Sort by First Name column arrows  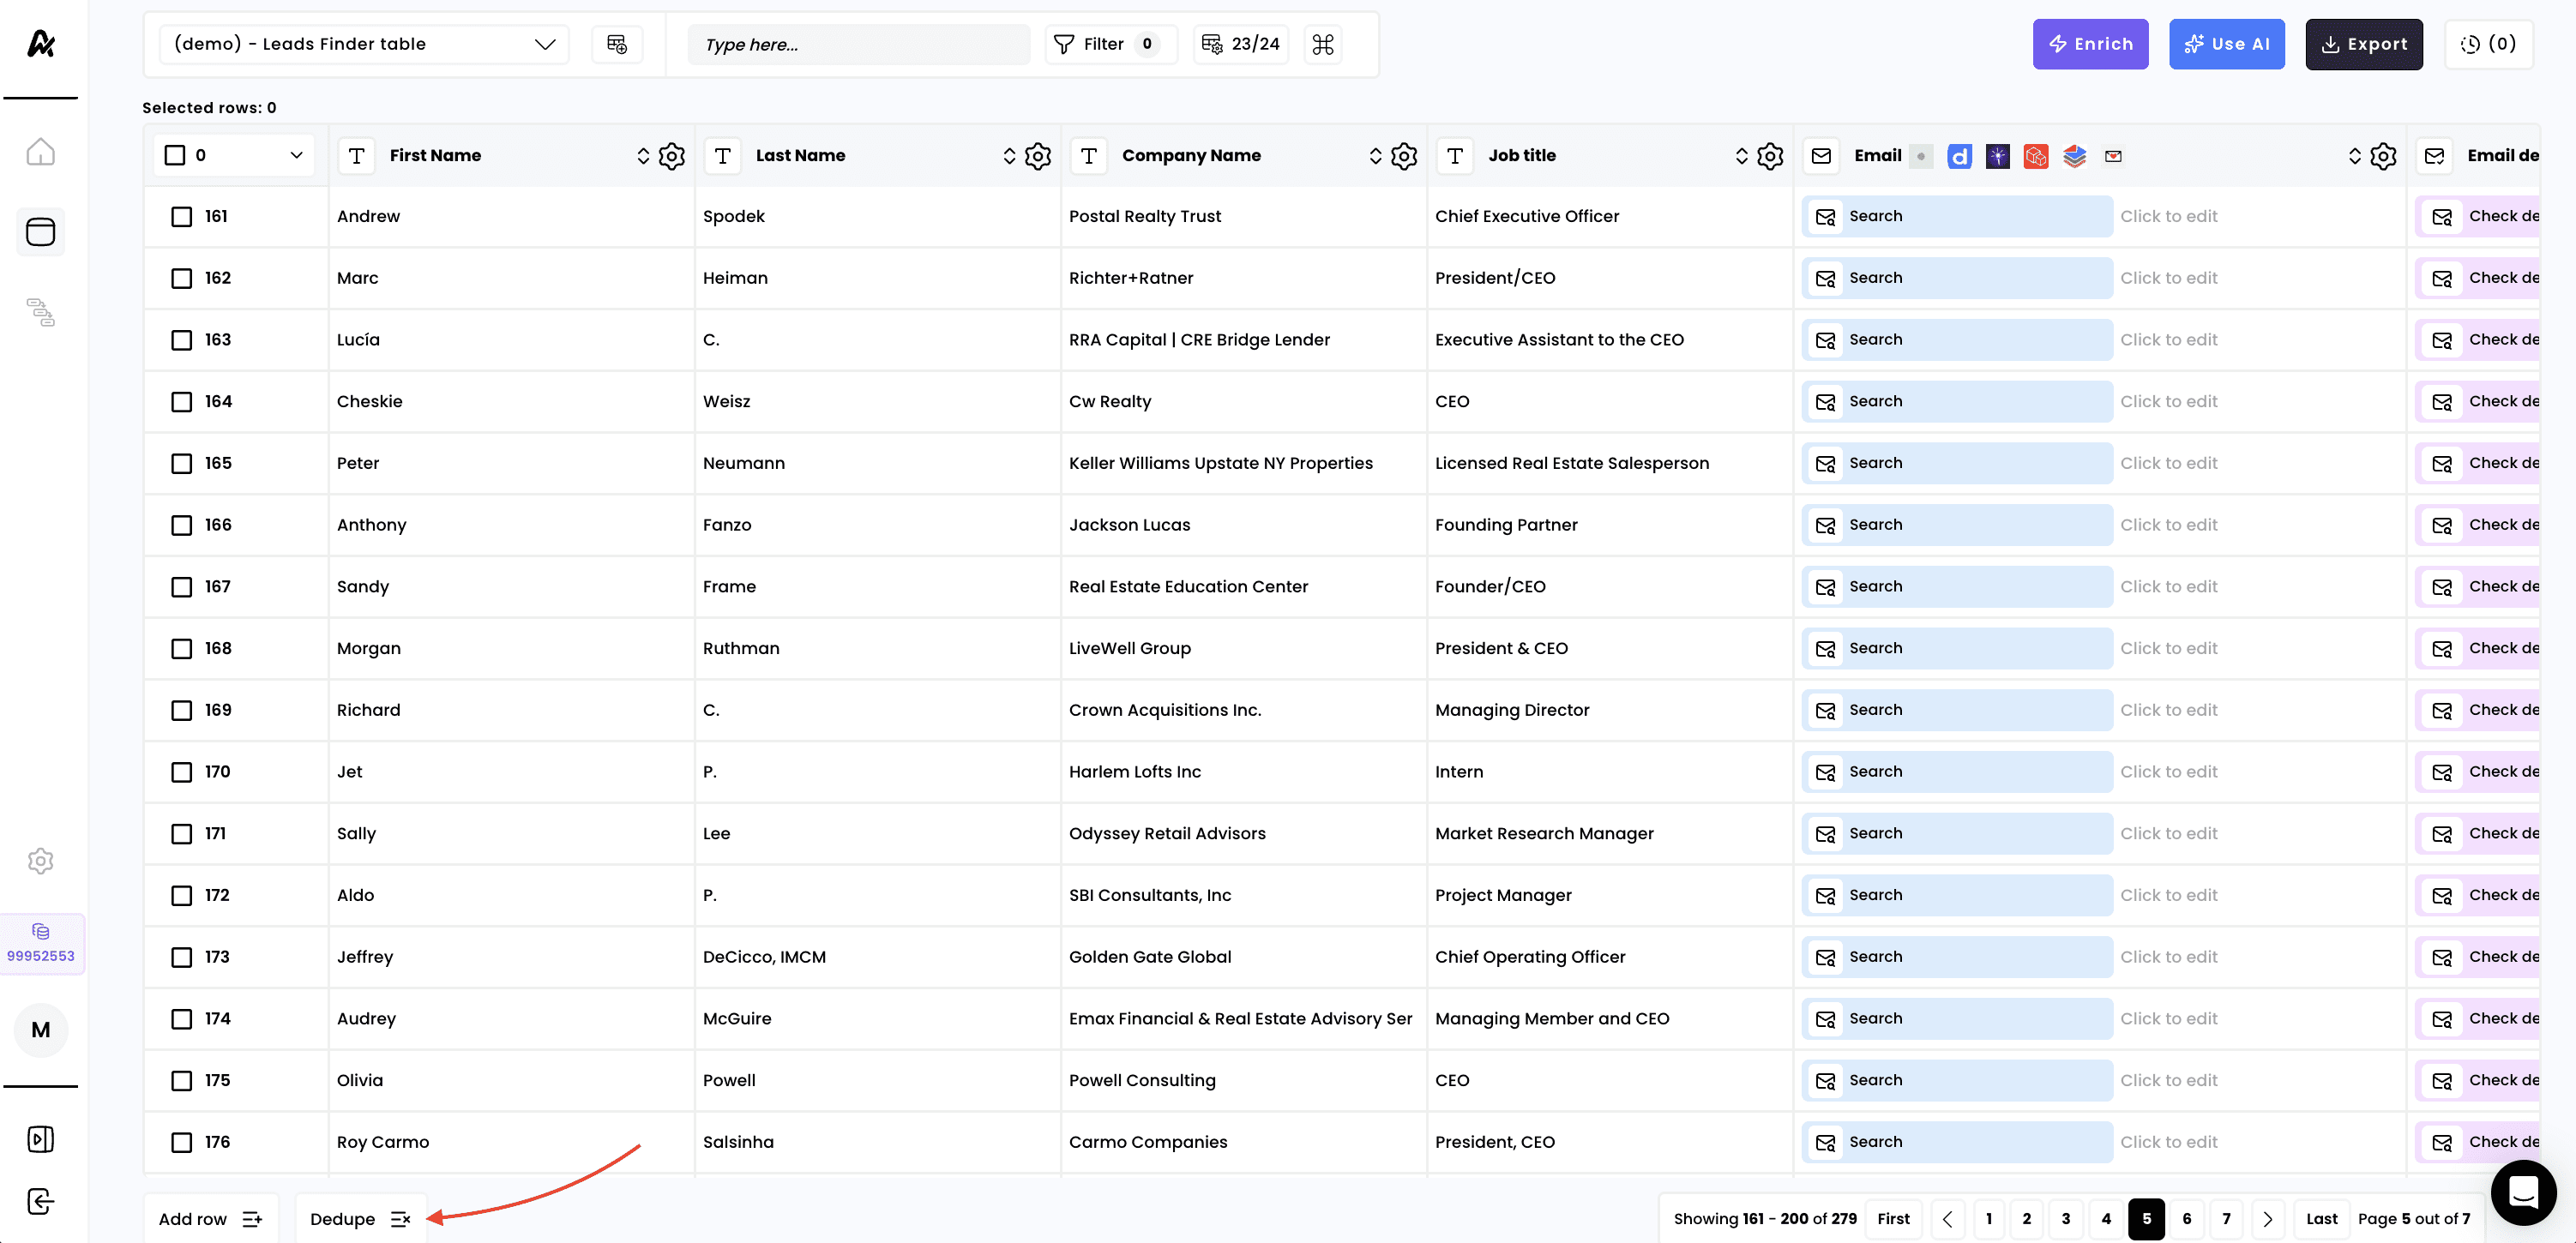(643, 156)
